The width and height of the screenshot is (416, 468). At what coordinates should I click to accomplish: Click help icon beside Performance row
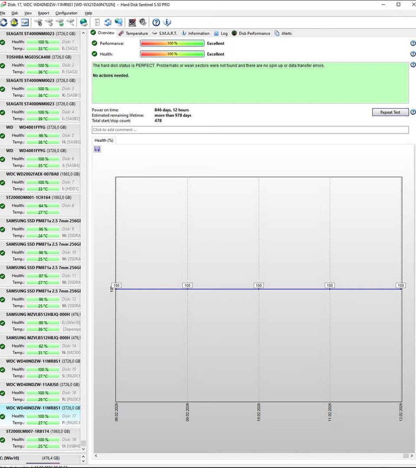coord(413,43)
